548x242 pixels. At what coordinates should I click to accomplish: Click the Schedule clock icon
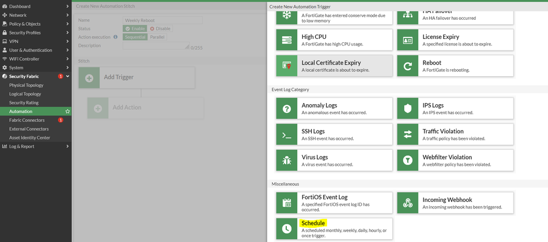click(286, 229)
